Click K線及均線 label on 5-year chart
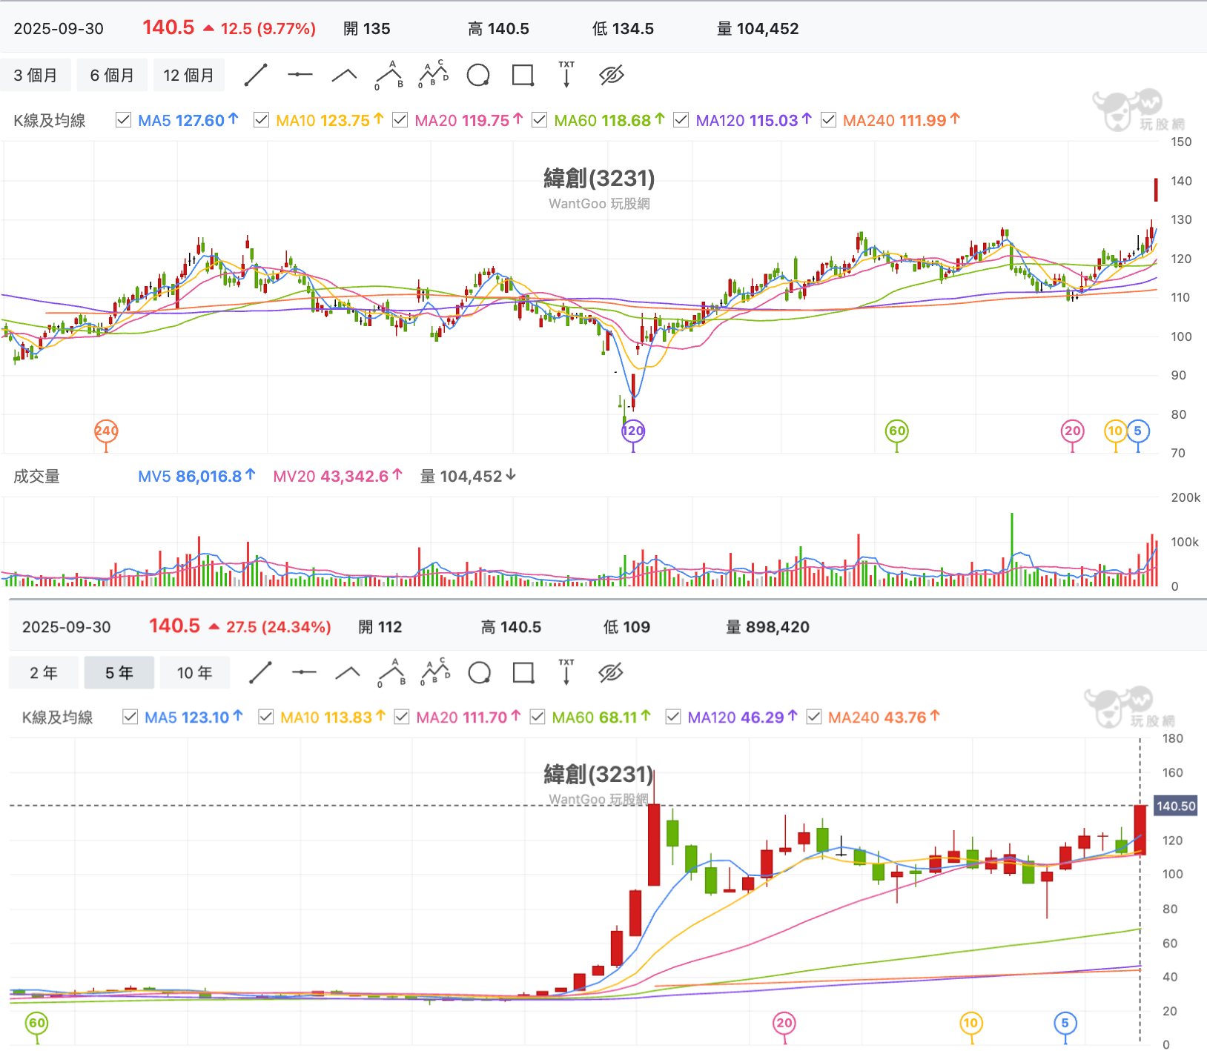Viewport: 1207px width, 1051px height. coord(57,717)
